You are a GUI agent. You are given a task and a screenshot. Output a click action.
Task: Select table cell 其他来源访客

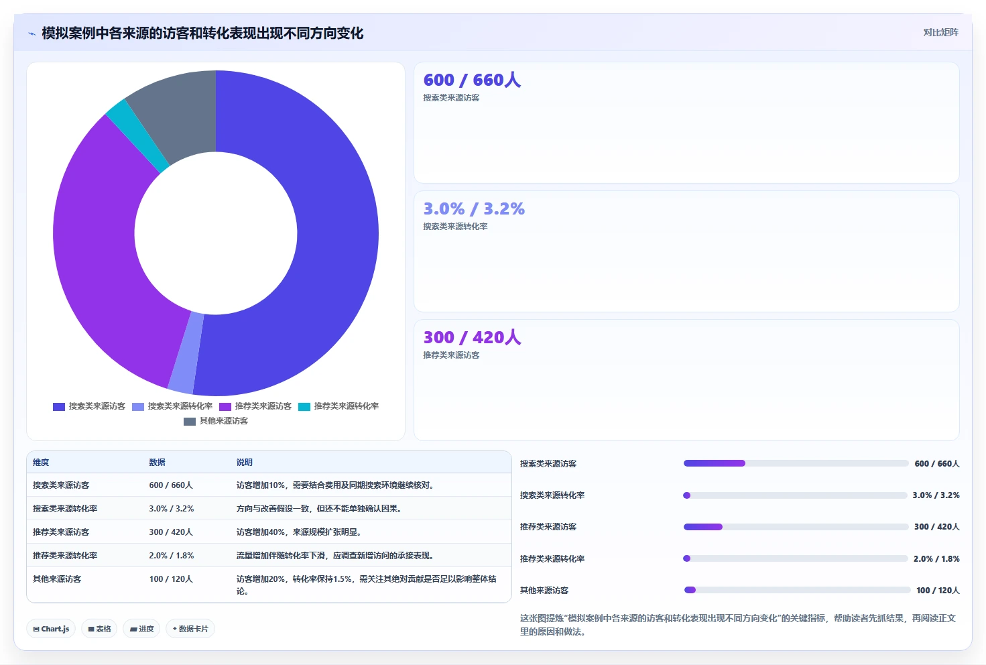click(57, 579)
